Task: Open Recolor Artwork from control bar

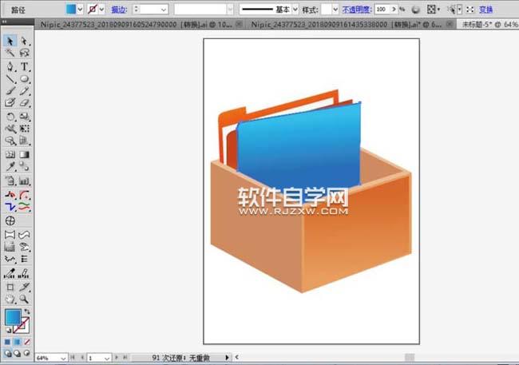Action: [416, 10]
